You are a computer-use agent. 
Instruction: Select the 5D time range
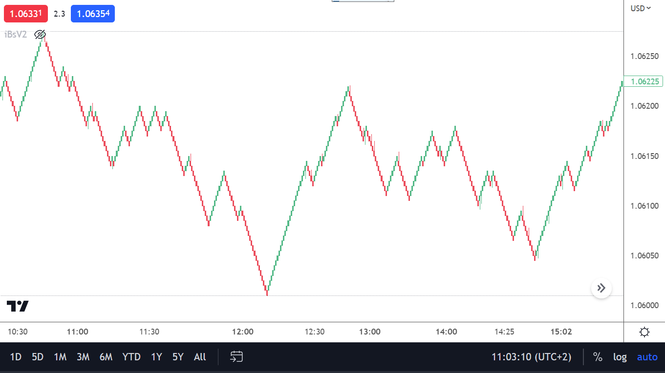(38, 357)
